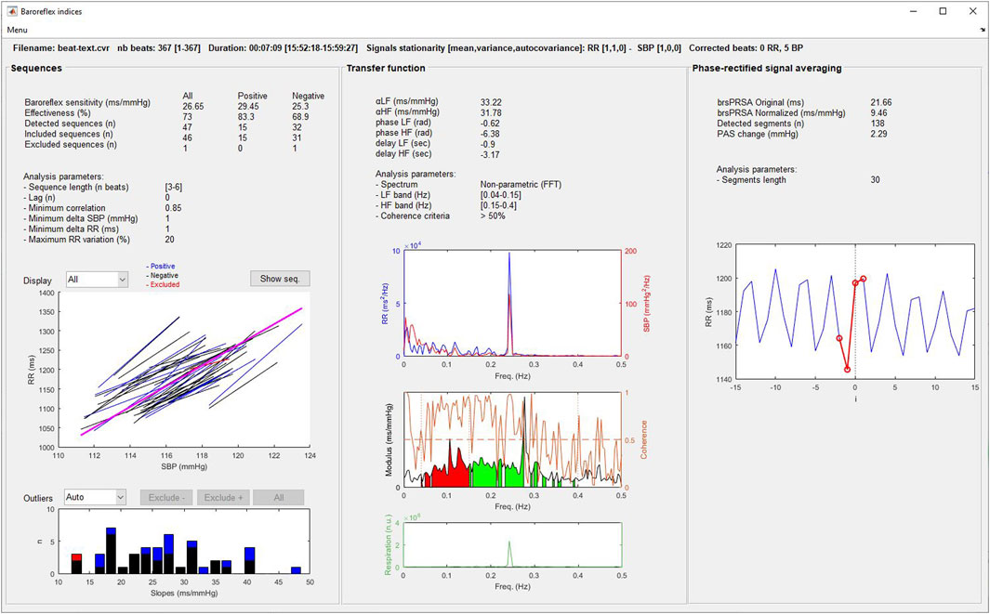The width and height of the screenshot is (990, 614).
Task: Click the αHF value '31.78'
Action: pyautogui.click(x=491, y=113)
